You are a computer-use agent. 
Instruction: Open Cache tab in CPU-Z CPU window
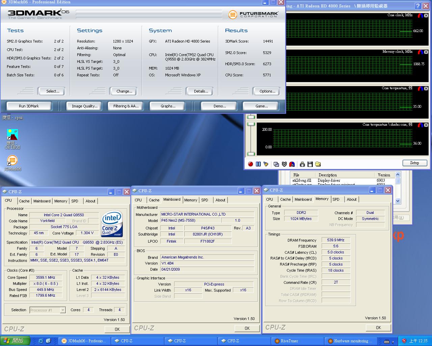24,201
